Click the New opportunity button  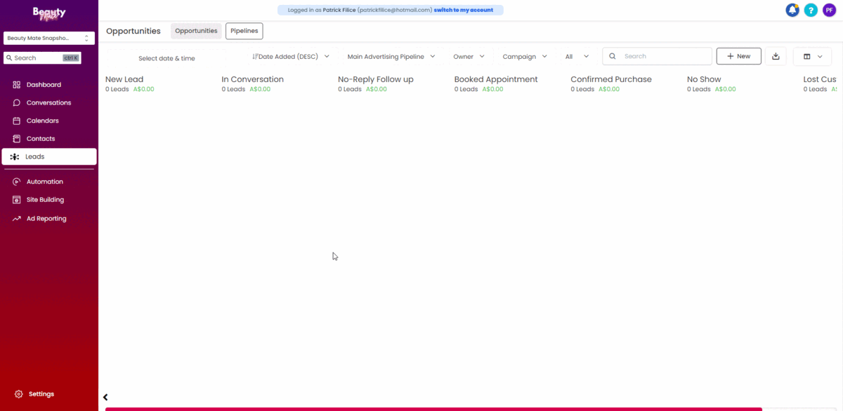pyautogui.click(x=738, y=56)
